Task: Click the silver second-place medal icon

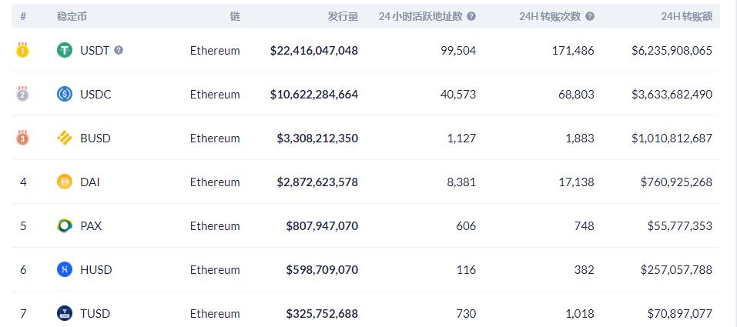Action: [x=23, y=94]
